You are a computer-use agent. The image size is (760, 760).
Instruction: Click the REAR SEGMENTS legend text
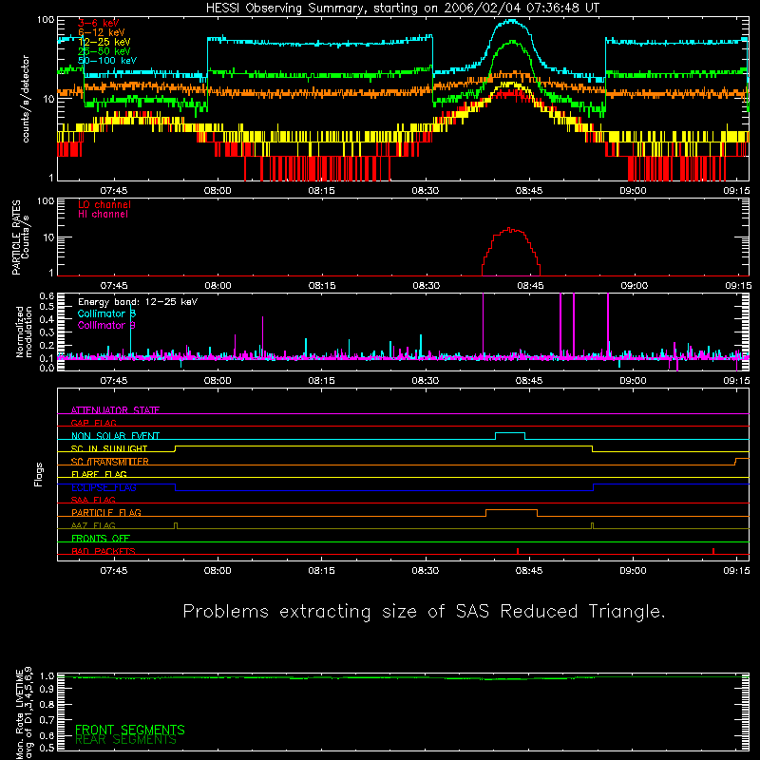[126, 740]
